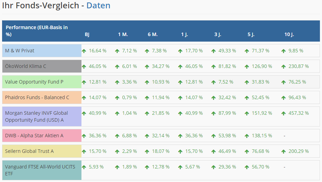The width and height of the screenshot is (322, 182).
Task: Click the green arrow beside M & W Privat 16,64 %
Action: tap(84, 51)
